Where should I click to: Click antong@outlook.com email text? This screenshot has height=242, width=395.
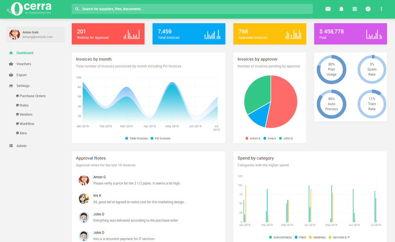click(x=38, y=37)
